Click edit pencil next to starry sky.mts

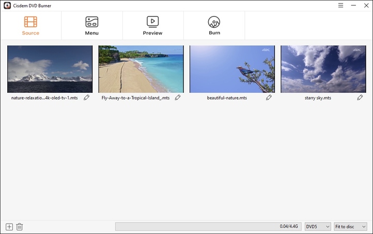tap(360, 97)
